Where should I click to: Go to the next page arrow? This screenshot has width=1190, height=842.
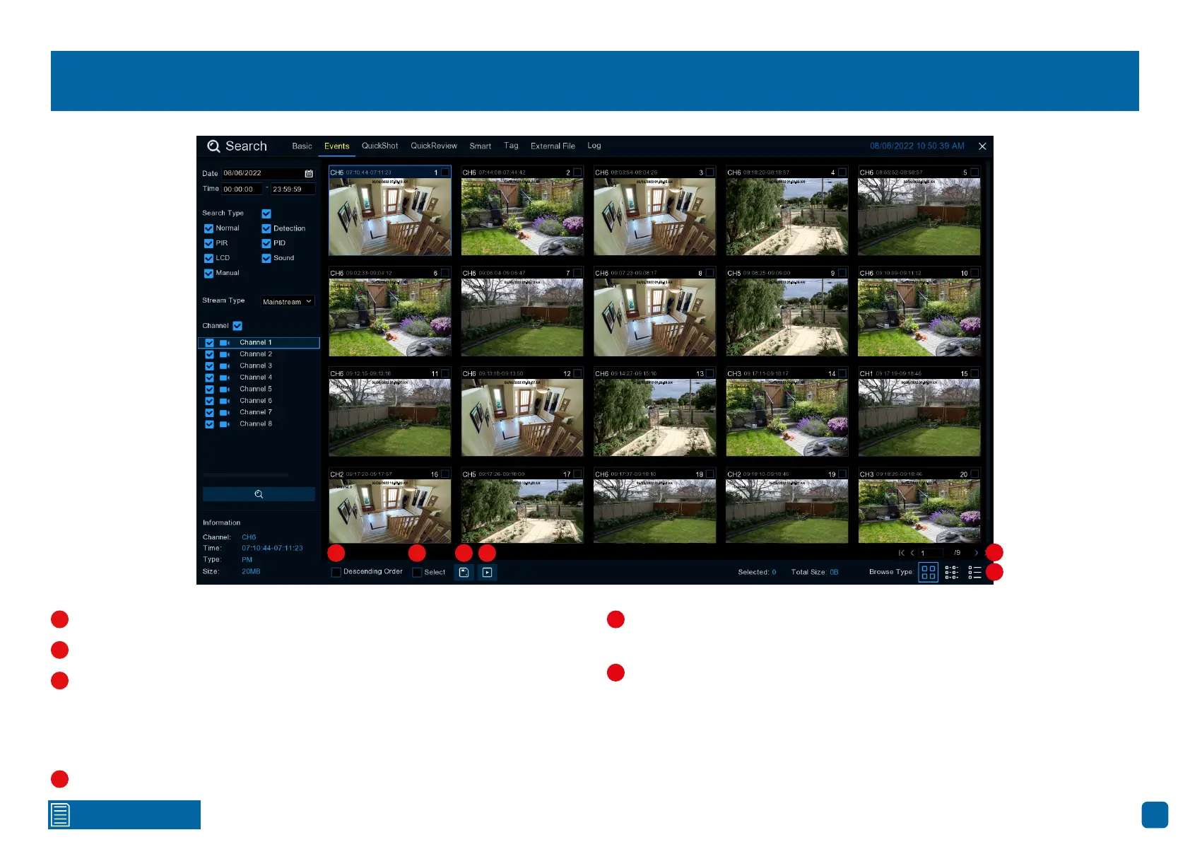tap(976, 553)
